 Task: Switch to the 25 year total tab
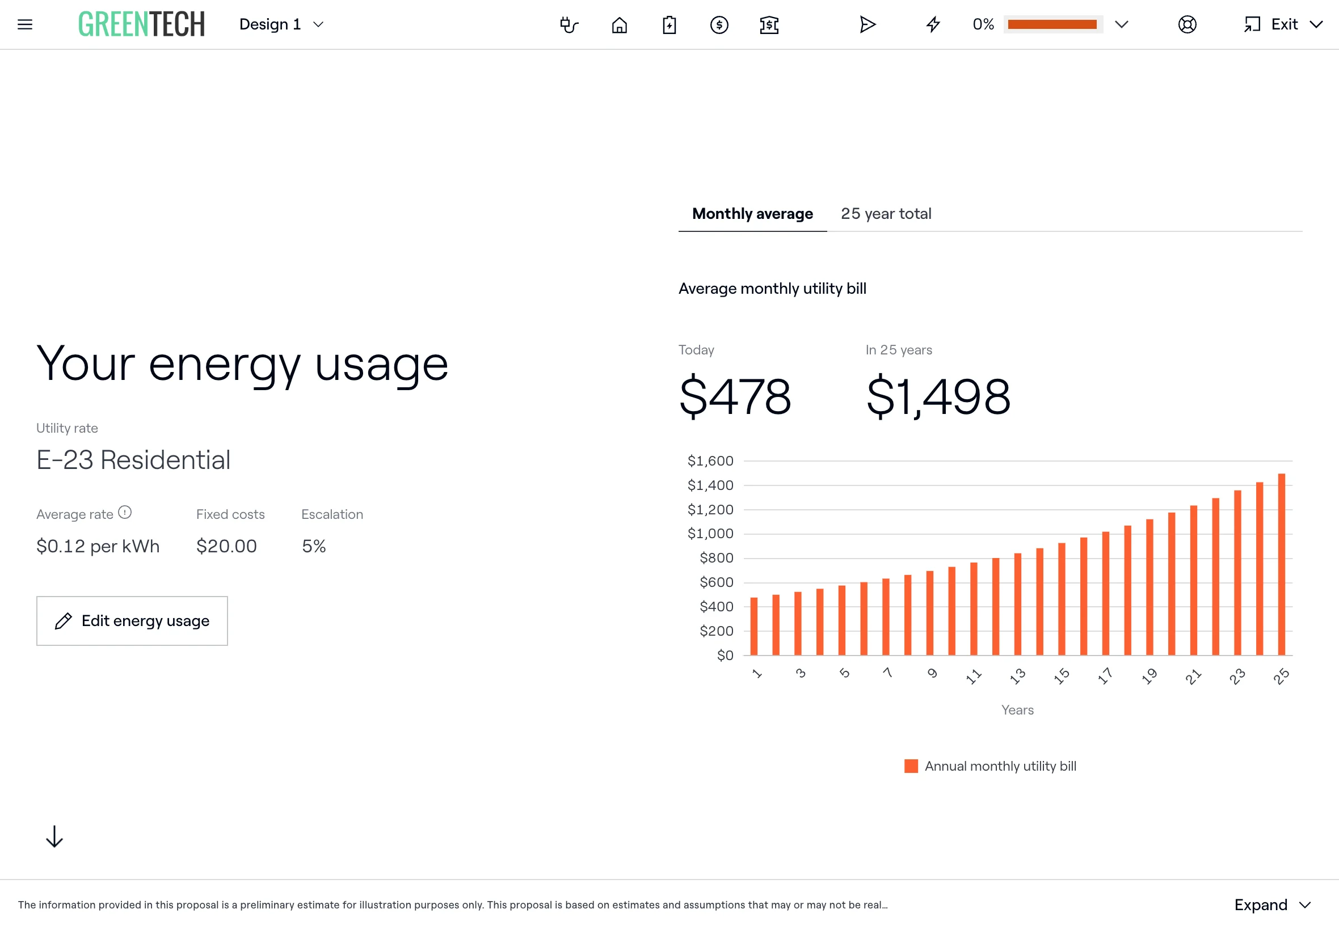tap(886, 214)
